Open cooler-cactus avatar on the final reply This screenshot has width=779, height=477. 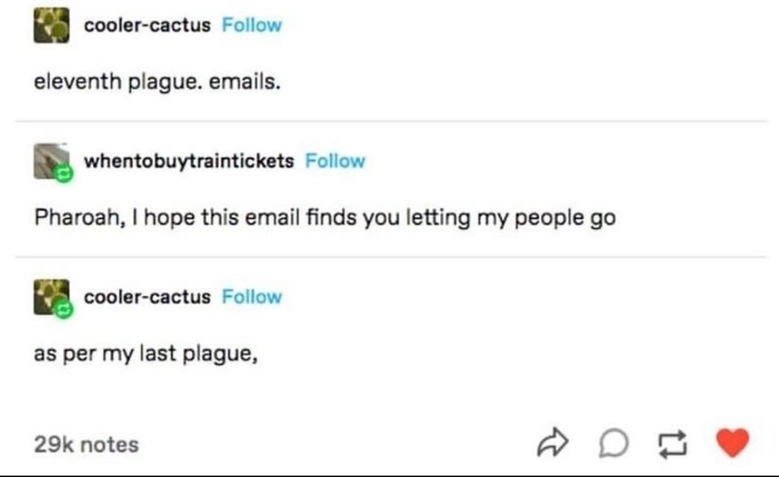click(x=52, y=297)
